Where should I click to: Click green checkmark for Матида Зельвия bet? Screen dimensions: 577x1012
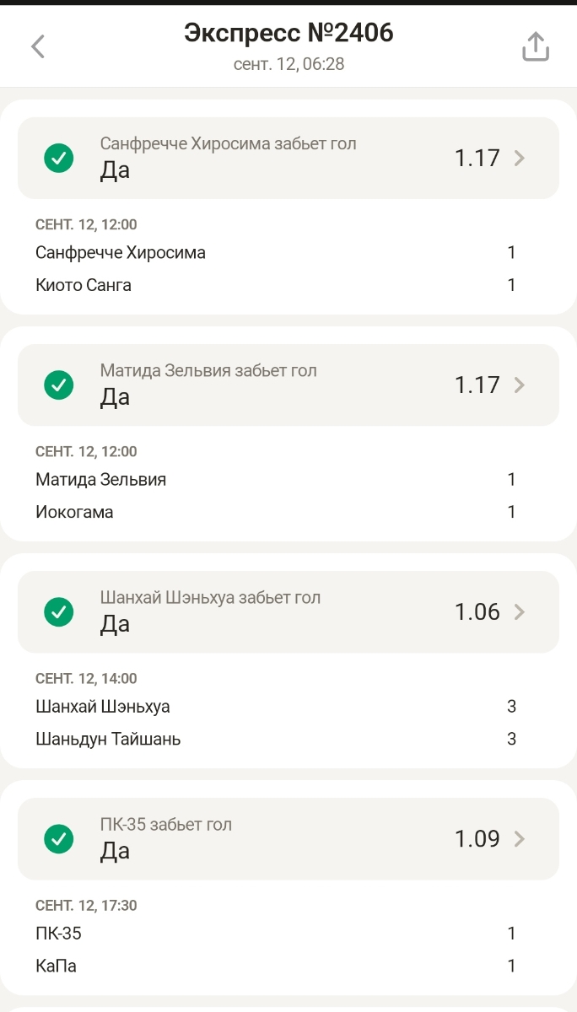point(59,385)
